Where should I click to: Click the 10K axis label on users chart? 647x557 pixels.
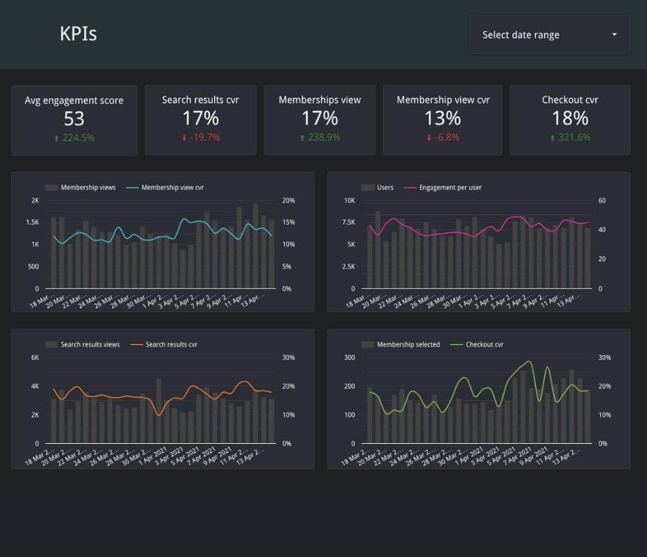[x=349, y=201]
